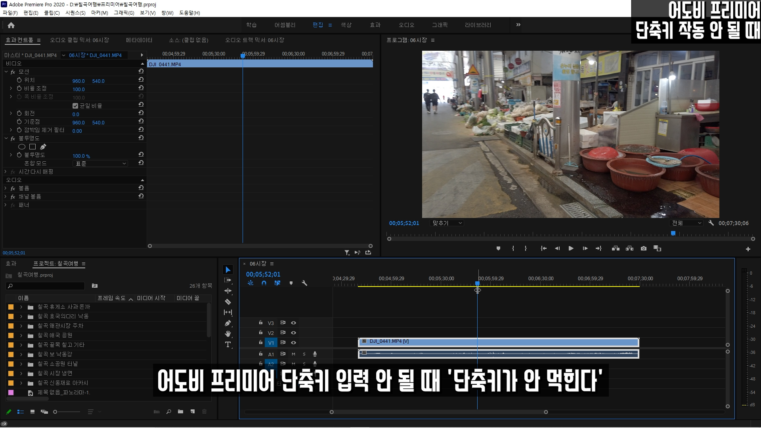Screen dimensions: 761x428
Task: Toggle snap in timeline magnet icon
Action: coord(264,283)
